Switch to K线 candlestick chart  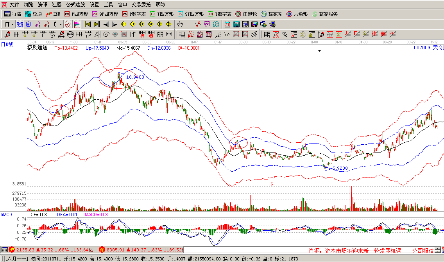(x=53, y=14)
